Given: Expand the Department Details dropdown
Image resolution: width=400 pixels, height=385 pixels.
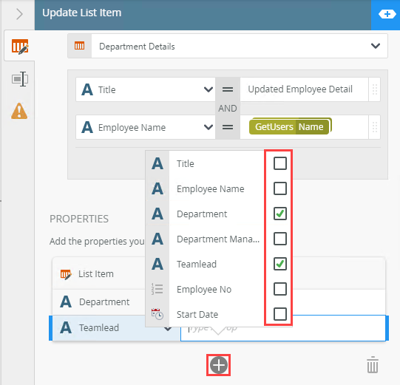Looking at the screenshot, I should (376, 46).
